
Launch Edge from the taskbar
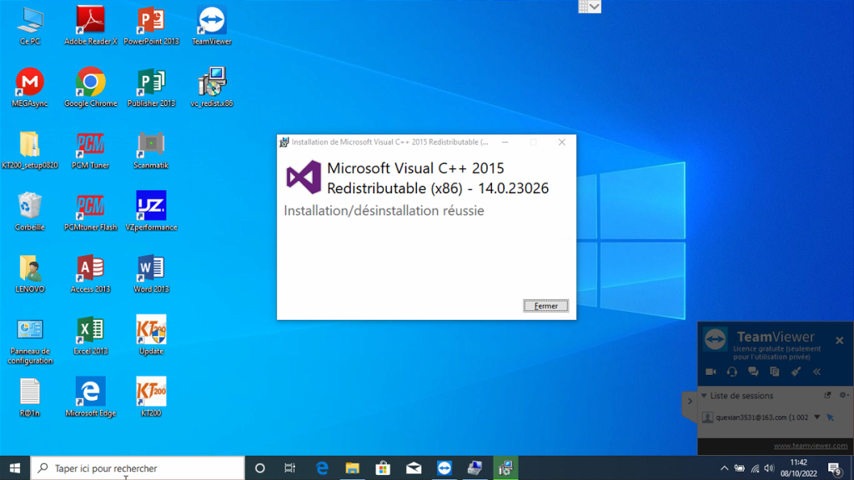(322, 468)
